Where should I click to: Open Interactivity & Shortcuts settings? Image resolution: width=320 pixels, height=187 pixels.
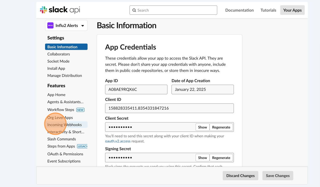coord(66,132)
